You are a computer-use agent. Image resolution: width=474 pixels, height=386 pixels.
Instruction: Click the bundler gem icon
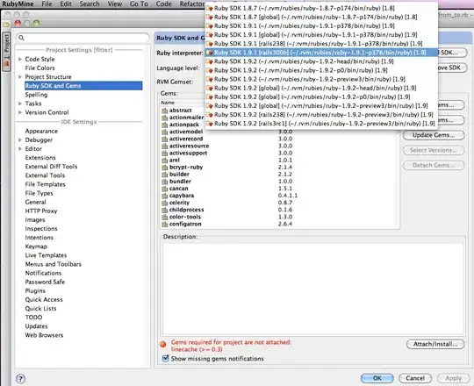pyautogui.click(x=164, y=182)
